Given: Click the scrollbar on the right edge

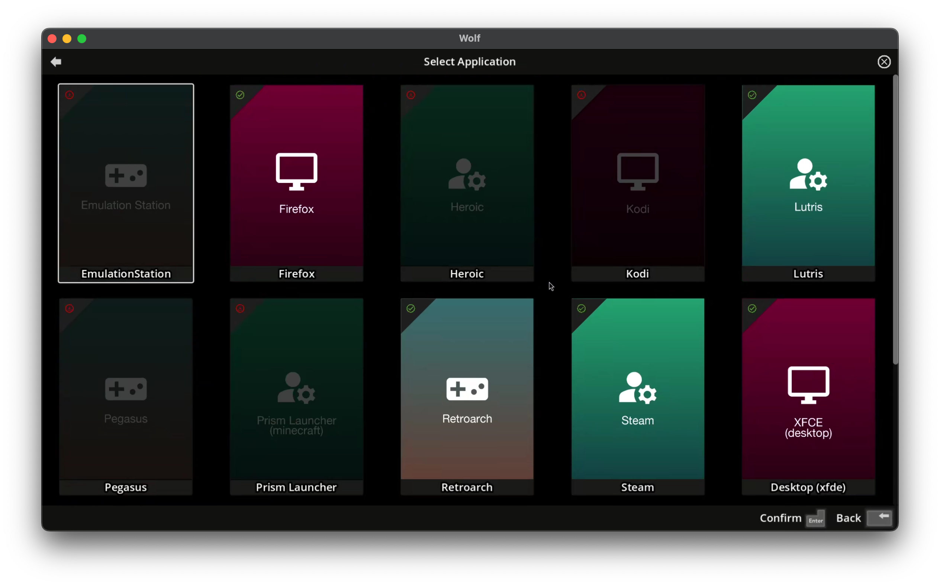Looking at the screenshot, I should coord(895,221).
